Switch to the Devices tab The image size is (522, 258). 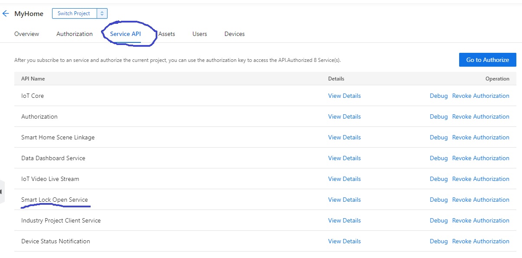coord(235,34)
